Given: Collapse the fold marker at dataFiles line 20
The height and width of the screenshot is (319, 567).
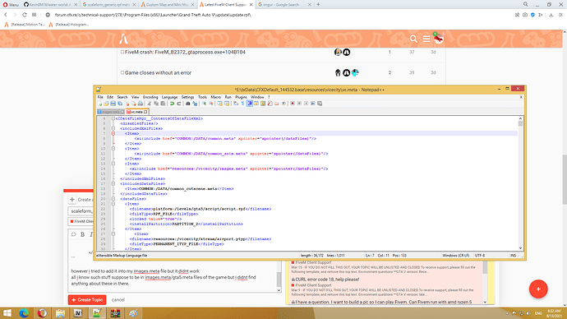Looking at the screenshot, I should click(x=113, y=199).
